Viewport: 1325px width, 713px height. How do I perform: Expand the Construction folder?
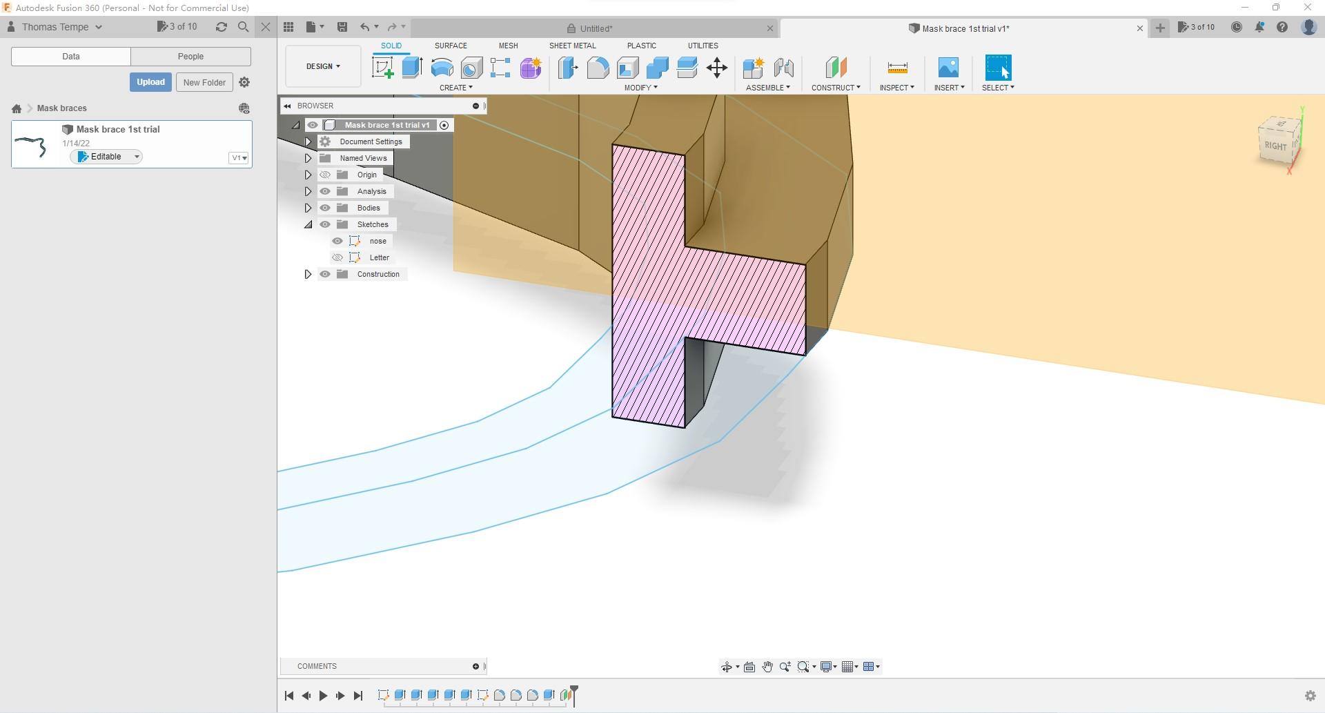[x=308, y=274]
